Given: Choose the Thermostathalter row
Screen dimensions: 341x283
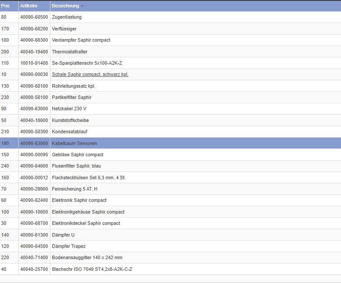Looking at the screenshot, I should [x=70, y=52].
